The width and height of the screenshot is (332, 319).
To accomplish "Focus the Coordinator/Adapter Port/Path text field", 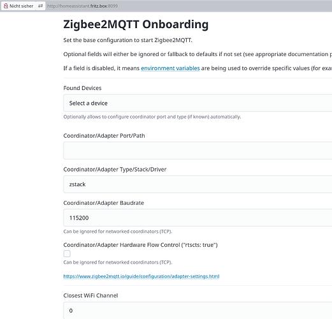I will pyautogui.click(x=198, y=151).
